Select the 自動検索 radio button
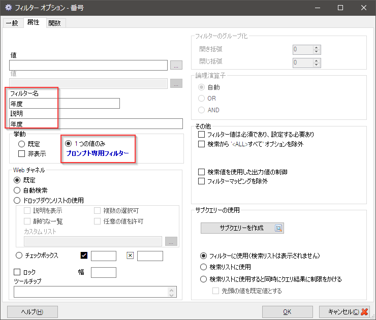Viewport: 376px width, 320px height. 17,190
